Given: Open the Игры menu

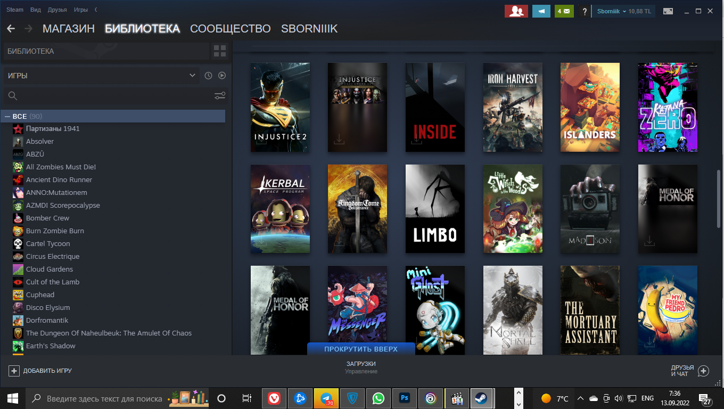Looking at the screenshot, I should coord(81,10).
